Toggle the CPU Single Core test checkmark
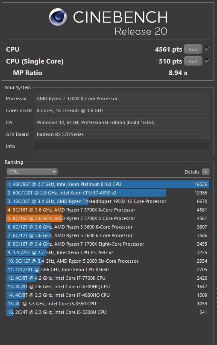 tap(207, 61)
